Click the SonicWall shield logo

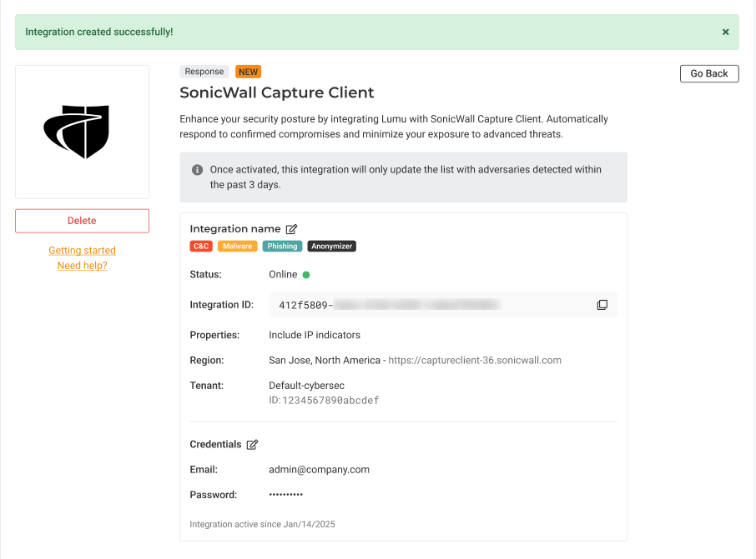click(77, 132)
